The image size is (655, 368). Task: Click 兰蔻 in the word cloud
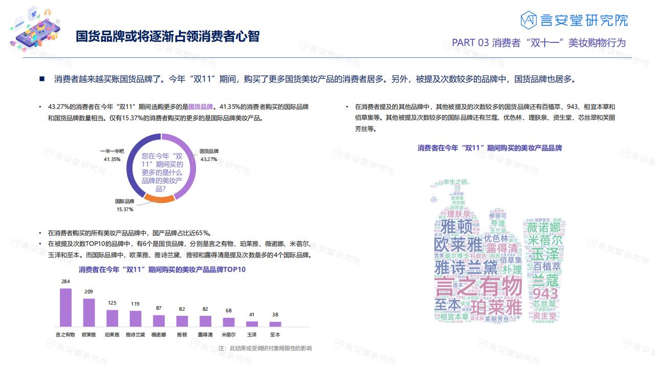(x=545, y=280)
